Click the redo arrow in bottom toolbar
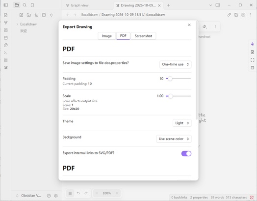The width and height of the screenshot is (257, 201). coord(86,193)
